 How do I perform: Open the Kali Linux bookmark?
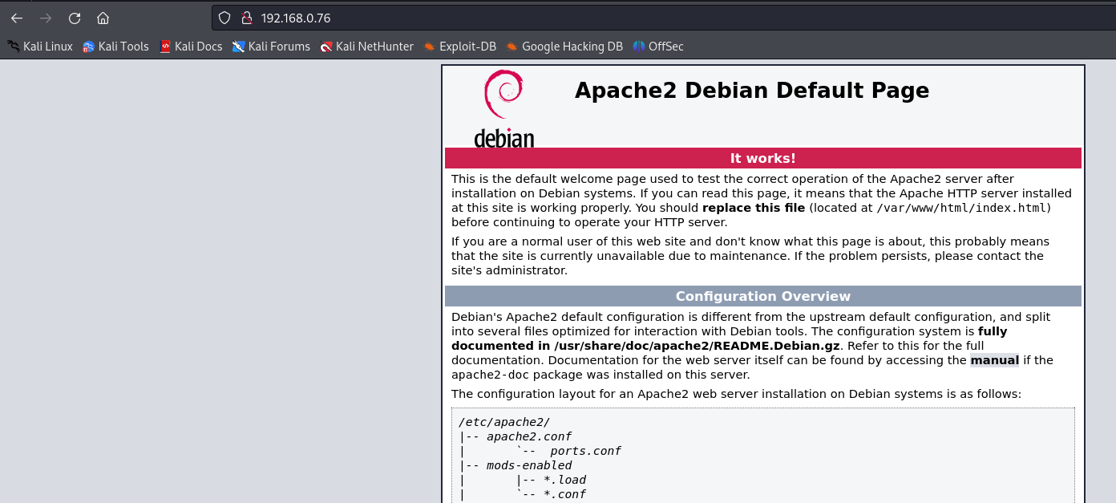(x=40, y=47)
